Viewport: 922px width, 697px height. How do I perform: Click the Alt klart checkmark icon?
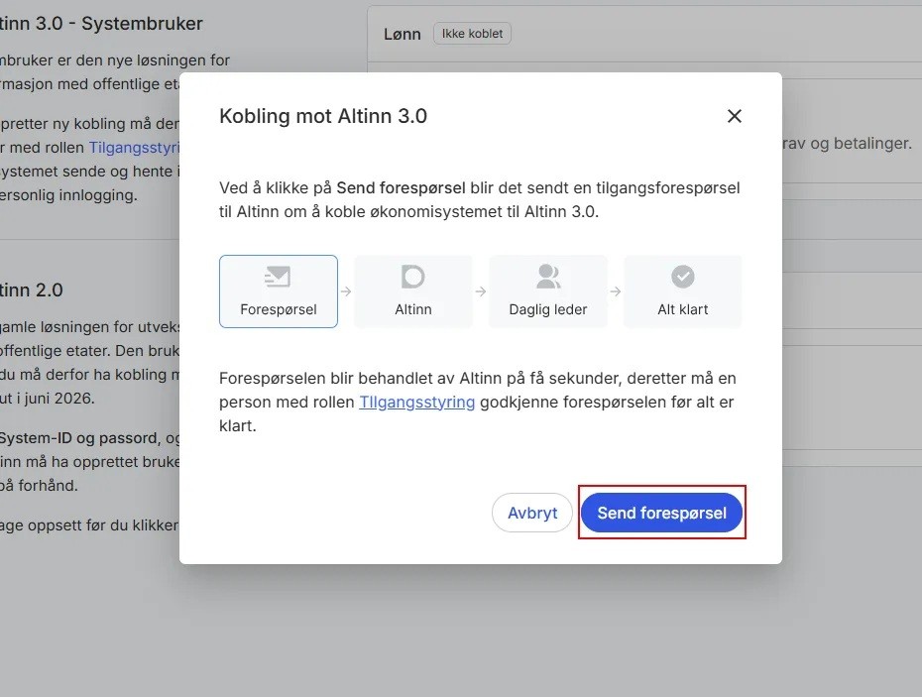(x=683, y=277)
